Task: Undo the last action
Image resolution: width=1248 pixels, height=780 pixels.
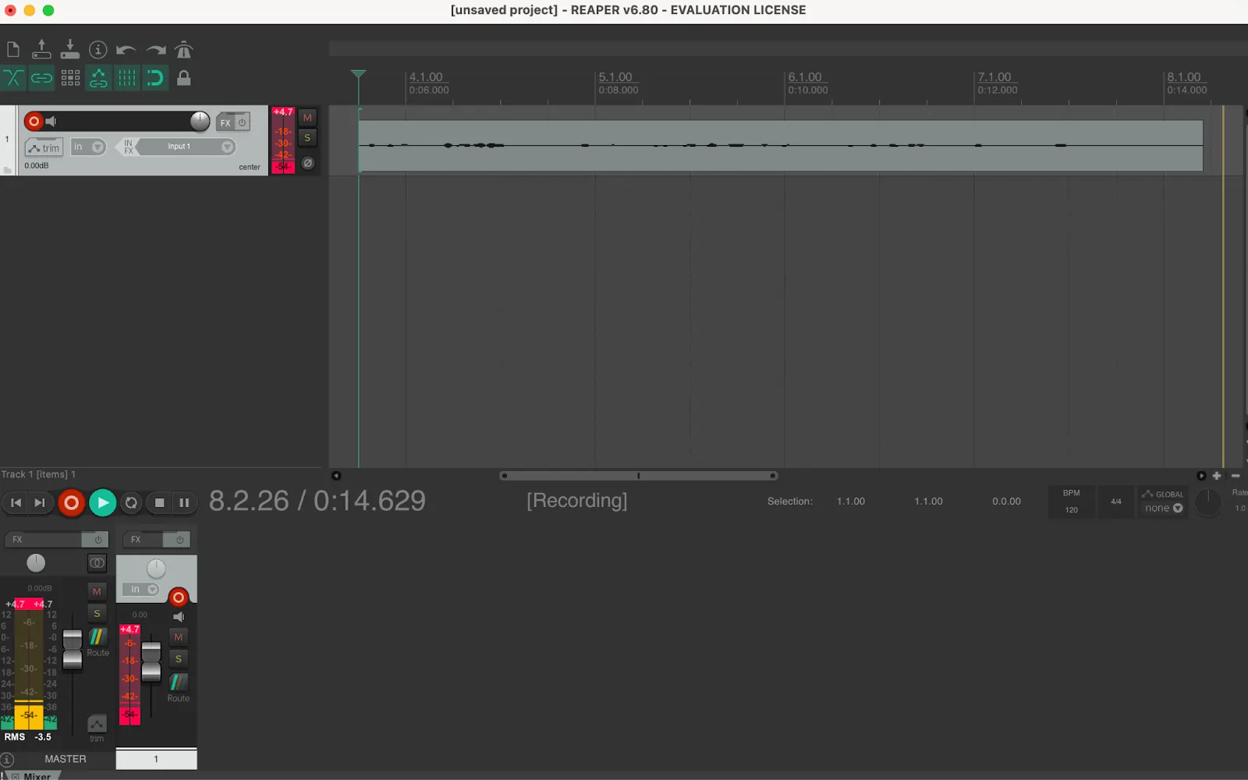Action: [x=125, y=49]
